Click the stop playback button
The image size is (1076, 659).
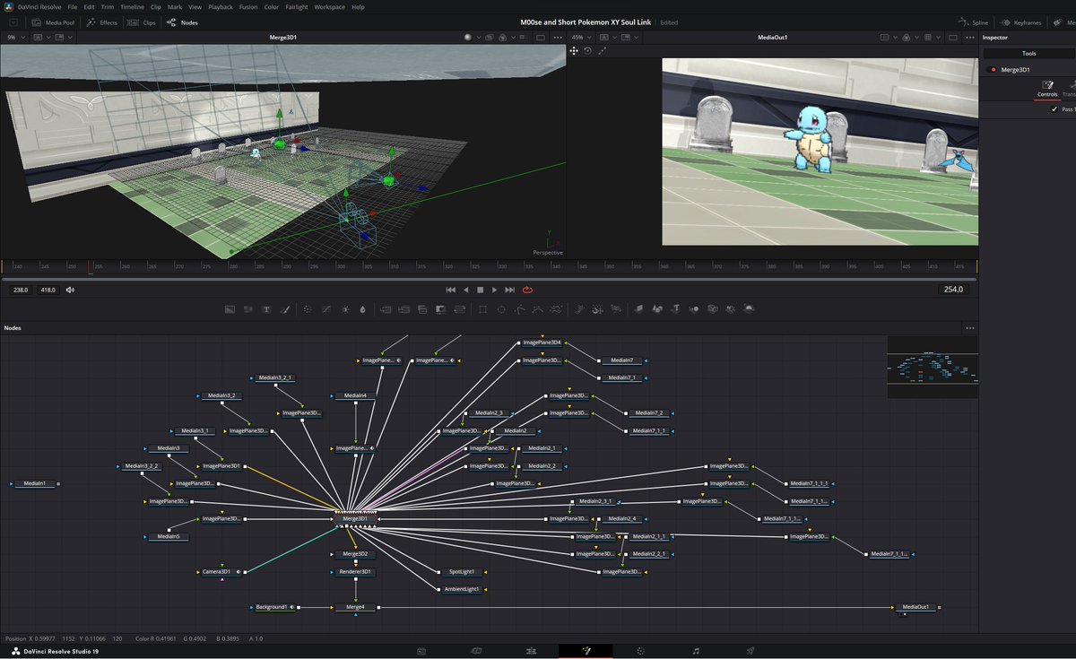click(x=480, y=290)
